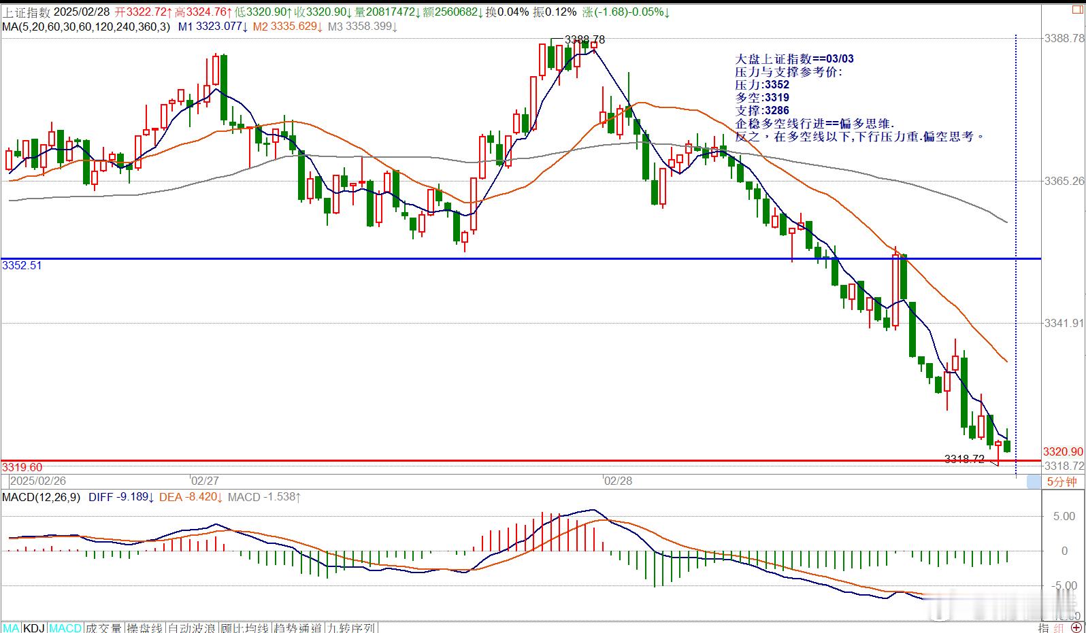Click the 量20817472 volume value in header

387,12
